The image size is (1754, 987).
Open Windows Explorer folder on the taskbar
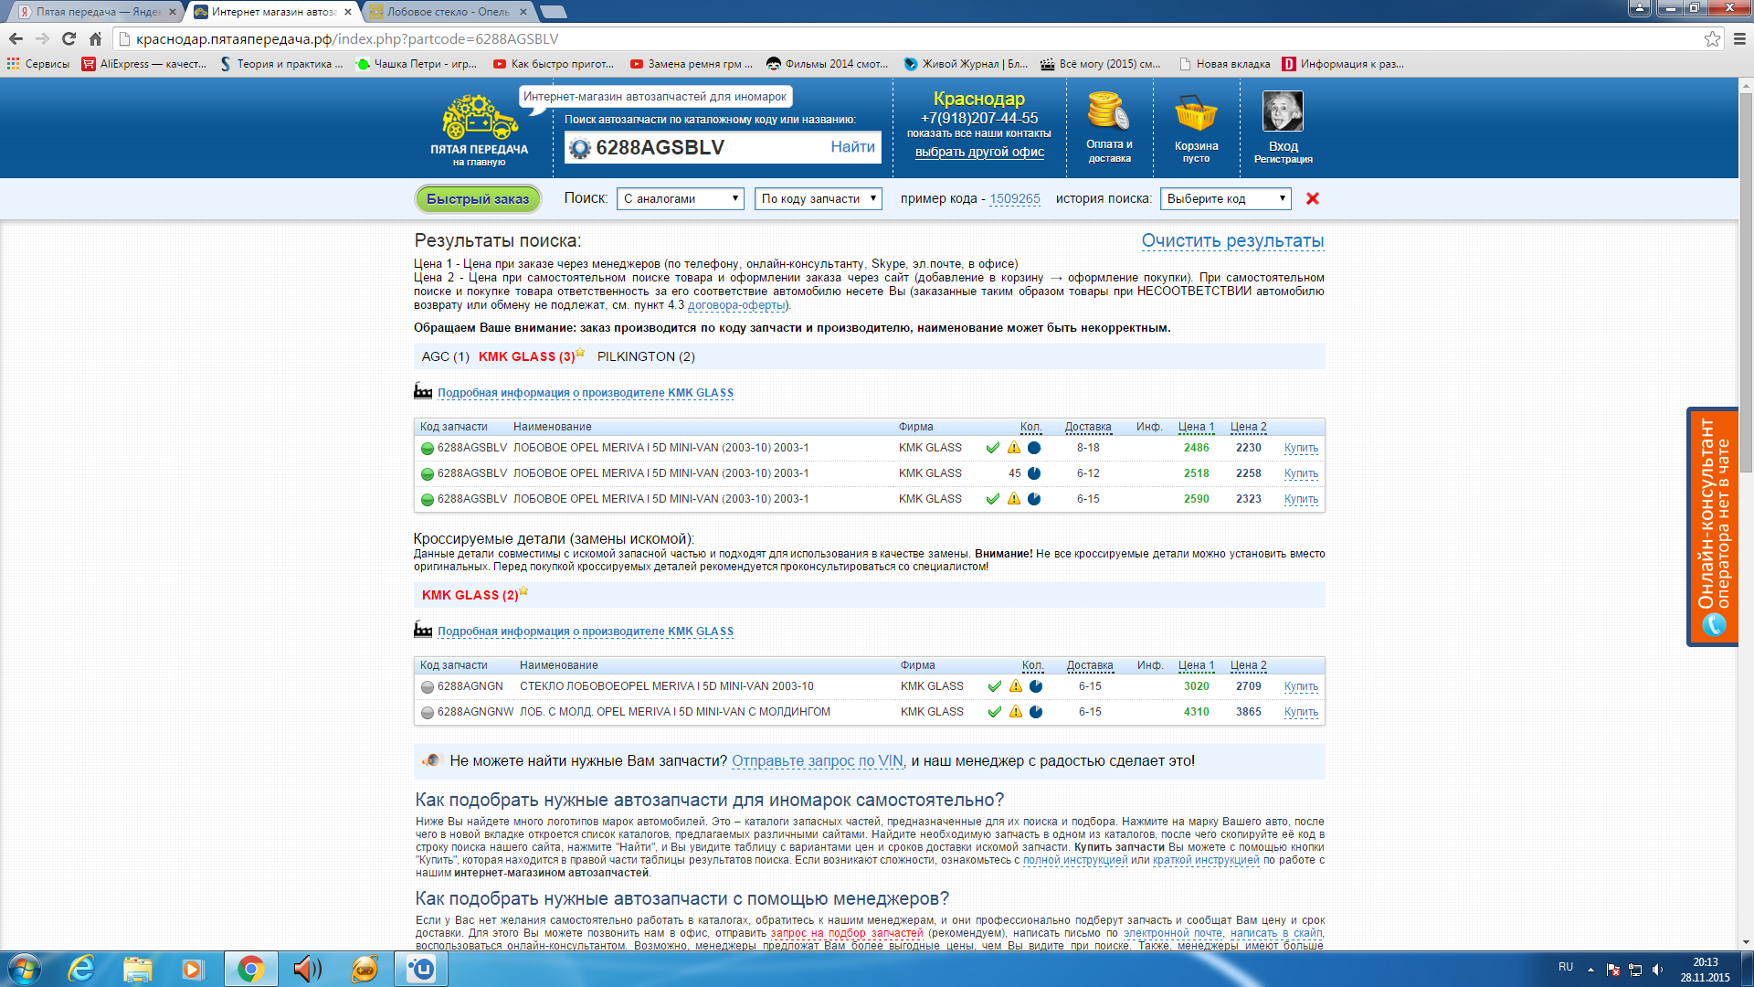(137, 969)
